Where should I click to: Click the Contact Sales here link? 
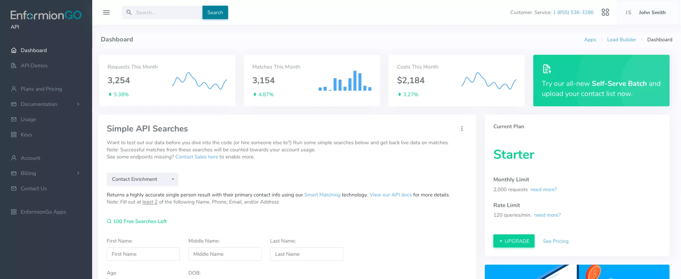tap(197, 157)
